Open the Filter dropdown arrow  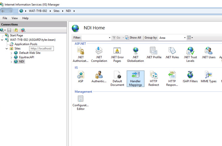(109, 38)
